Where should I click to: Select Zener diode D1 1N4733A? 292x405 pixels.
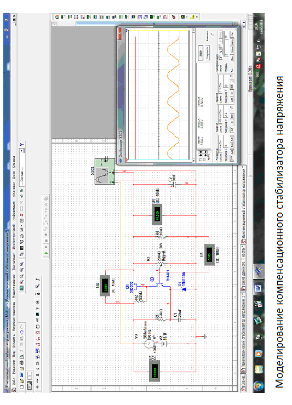pyautogui.click(x=184, y=289)
